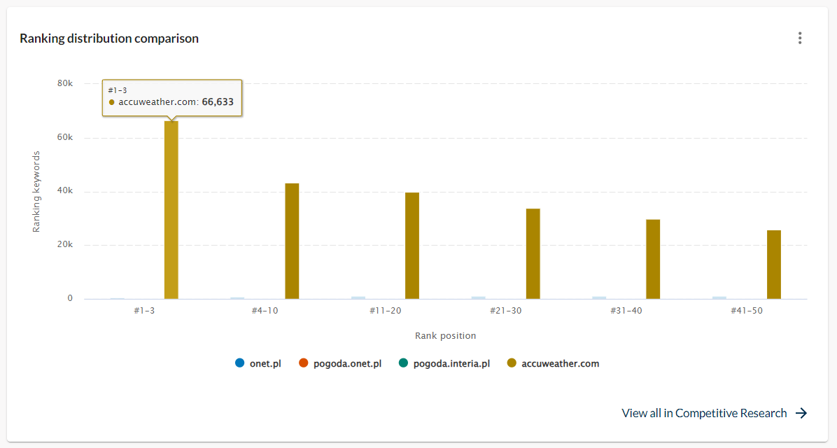837x448 pixels.
Task: Toggle pogoda.onet.pl series in legend
Action: pos(340,363)
